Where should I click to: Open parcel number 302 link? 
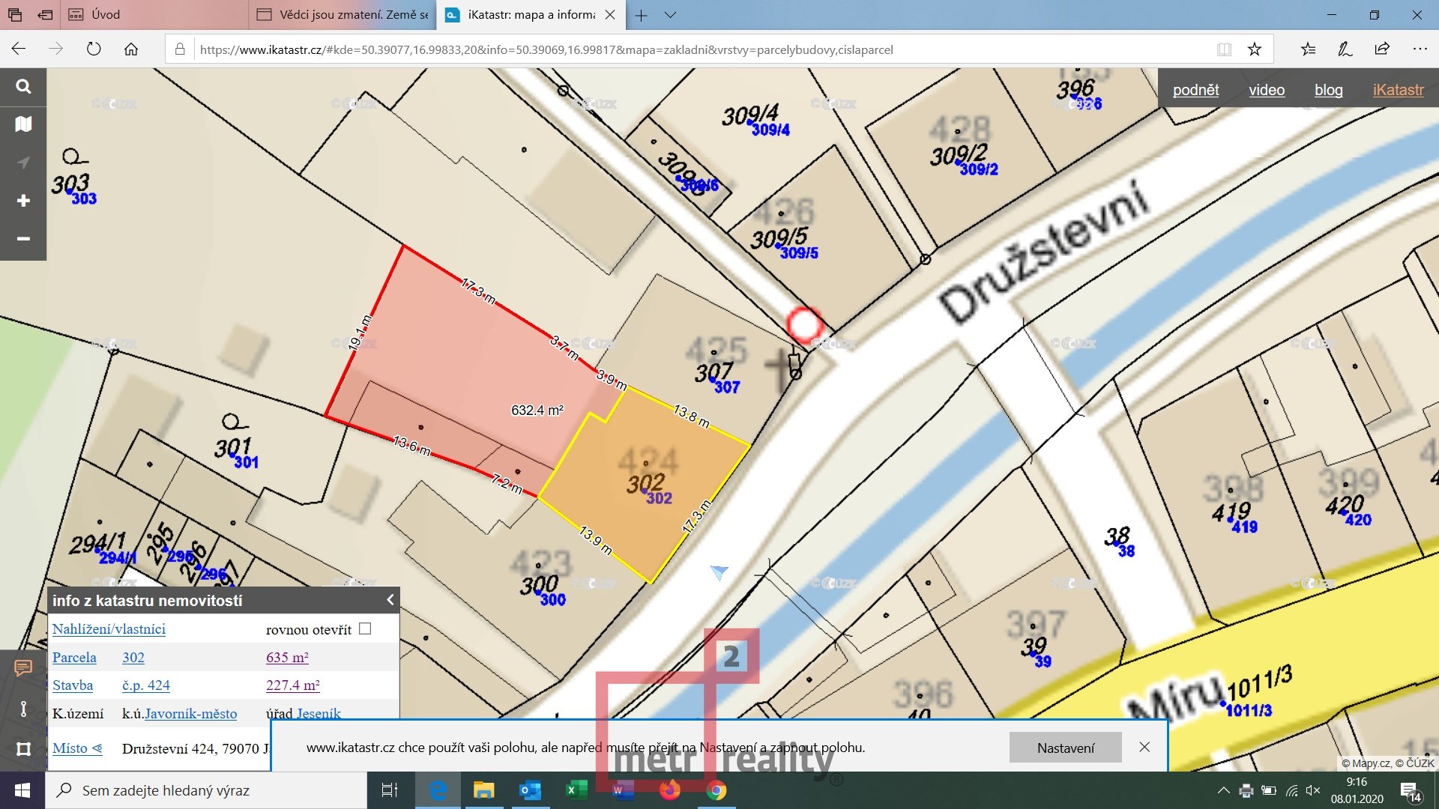133,658
